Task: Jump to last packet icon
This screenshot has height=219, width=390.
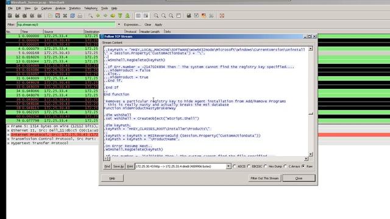Action: [x=127, y=16]
